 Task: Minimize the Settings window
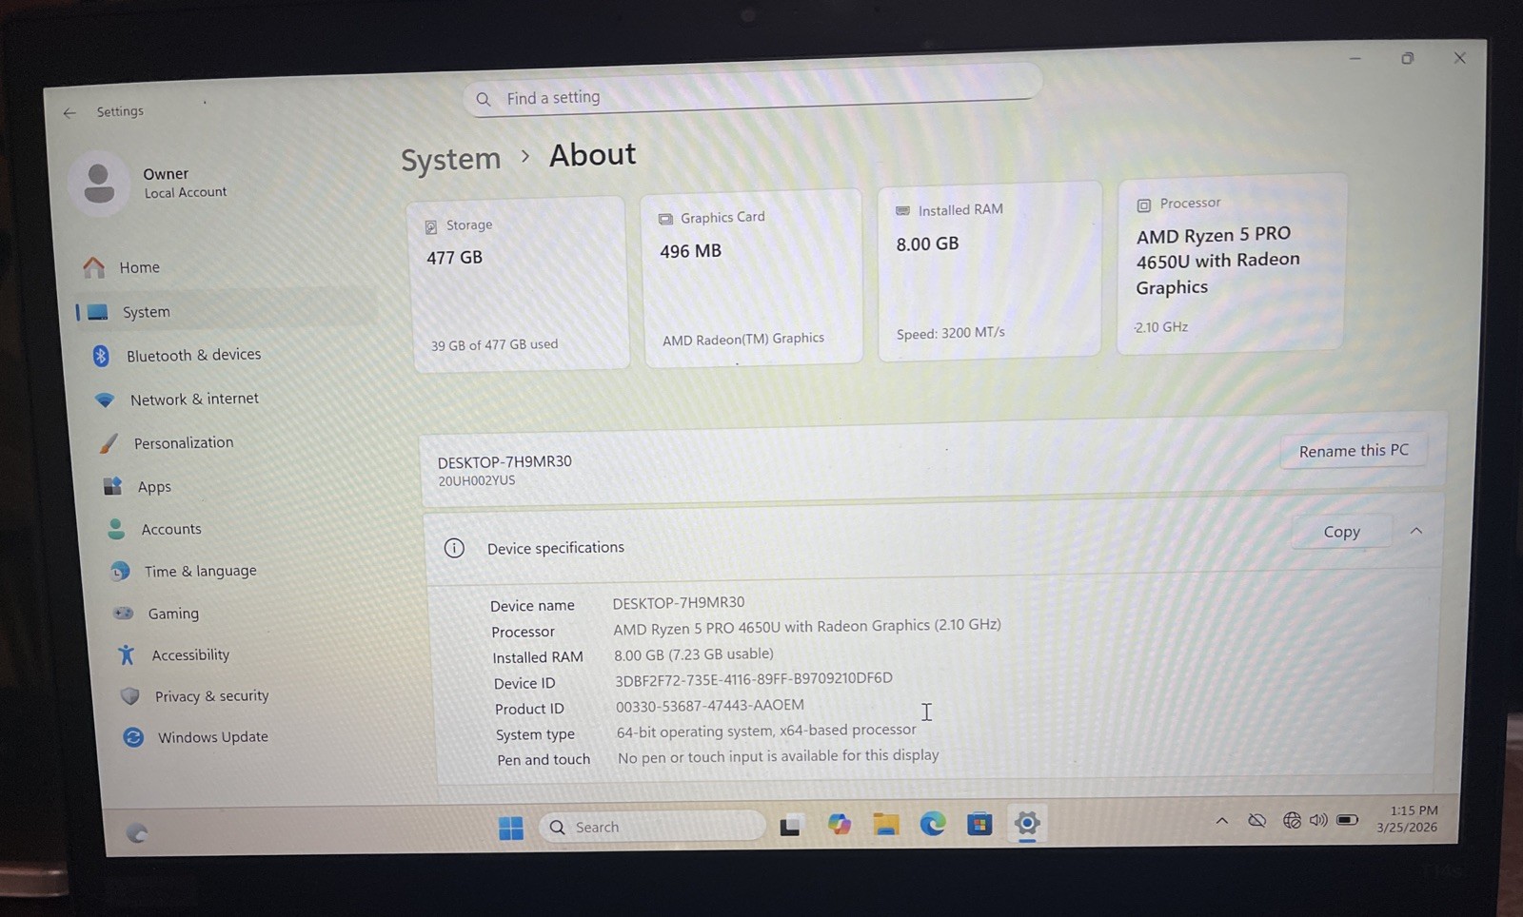pyautogui.click(x=1355, y=59)
